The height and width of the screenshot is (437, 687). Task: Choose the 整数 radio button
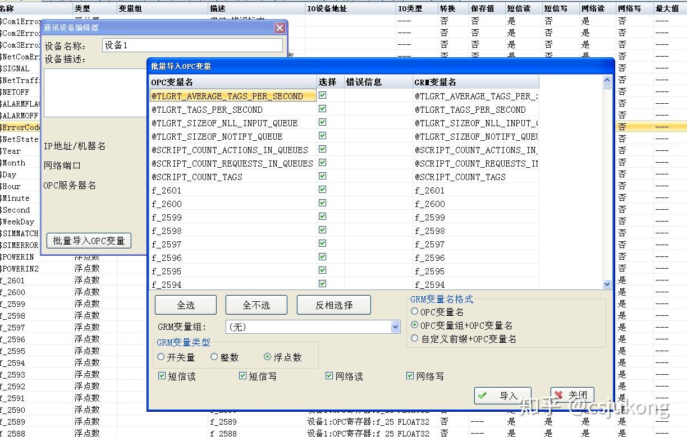pos(214,356)
